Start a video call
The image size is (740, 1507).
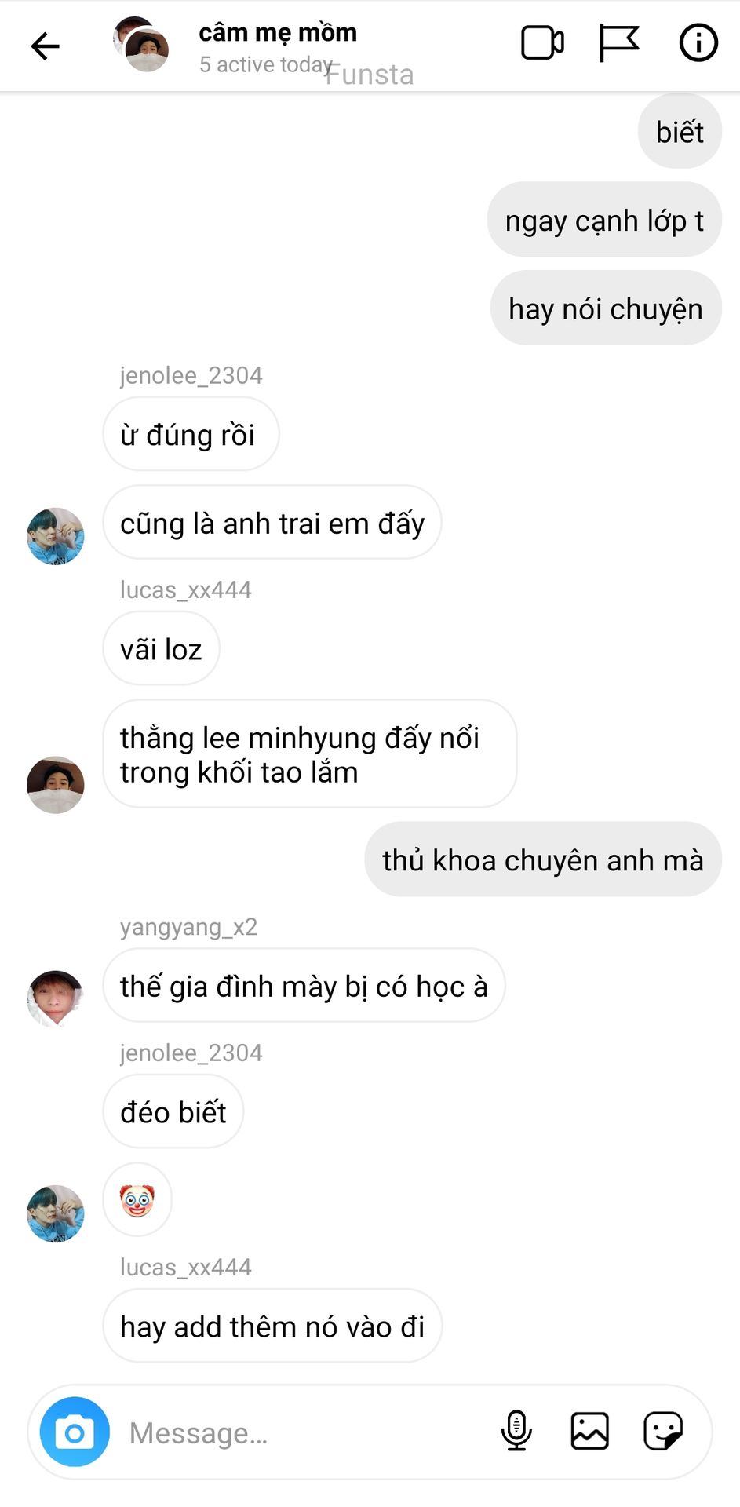pos(542,43)
